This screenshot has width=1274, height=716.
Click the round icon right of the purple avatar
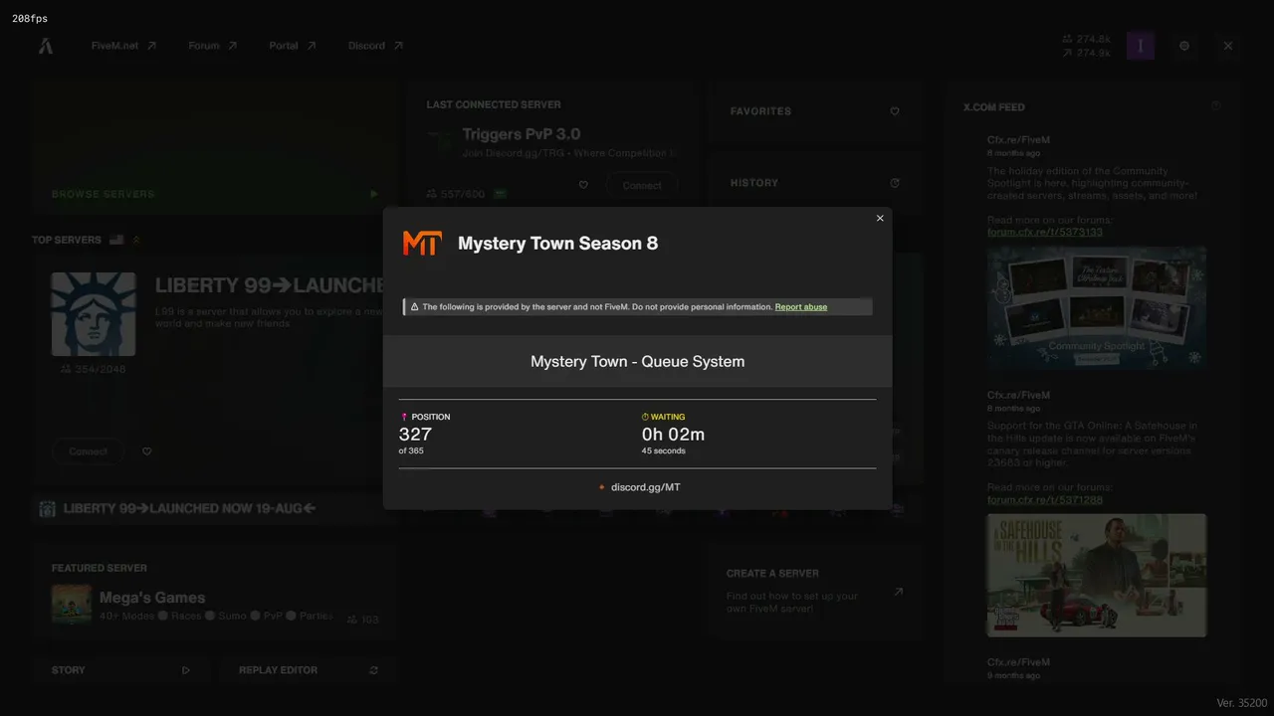coord(1184,46)
